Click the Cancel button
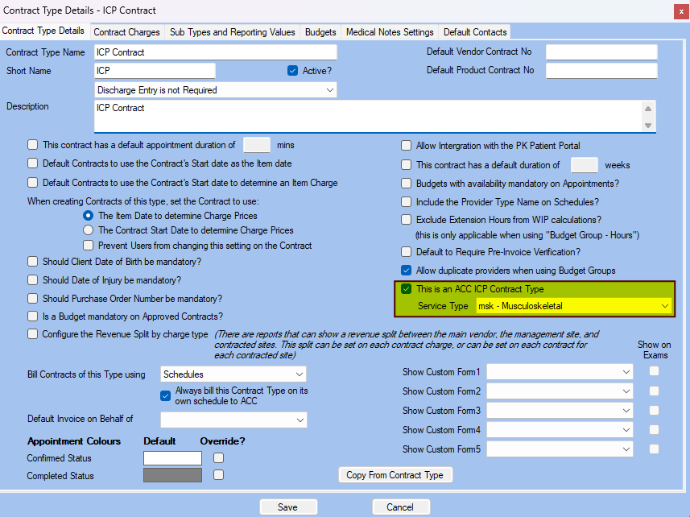 pos(400,507)
